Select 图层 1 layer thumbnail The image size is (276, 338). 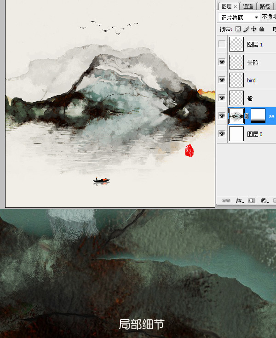tap(236, 44)
